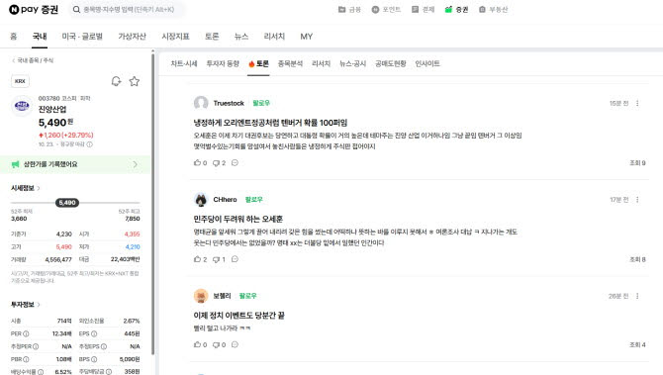Image resolution: width=663 pixels, height=375 pixels.
Task: Follow user Truestock
Action: pyautogui.click(x=261, y=103)
